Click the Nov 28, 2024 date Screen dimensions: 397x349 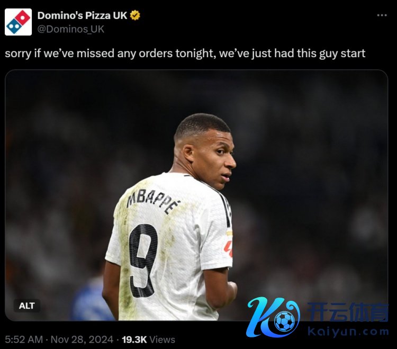click(82, 339)
